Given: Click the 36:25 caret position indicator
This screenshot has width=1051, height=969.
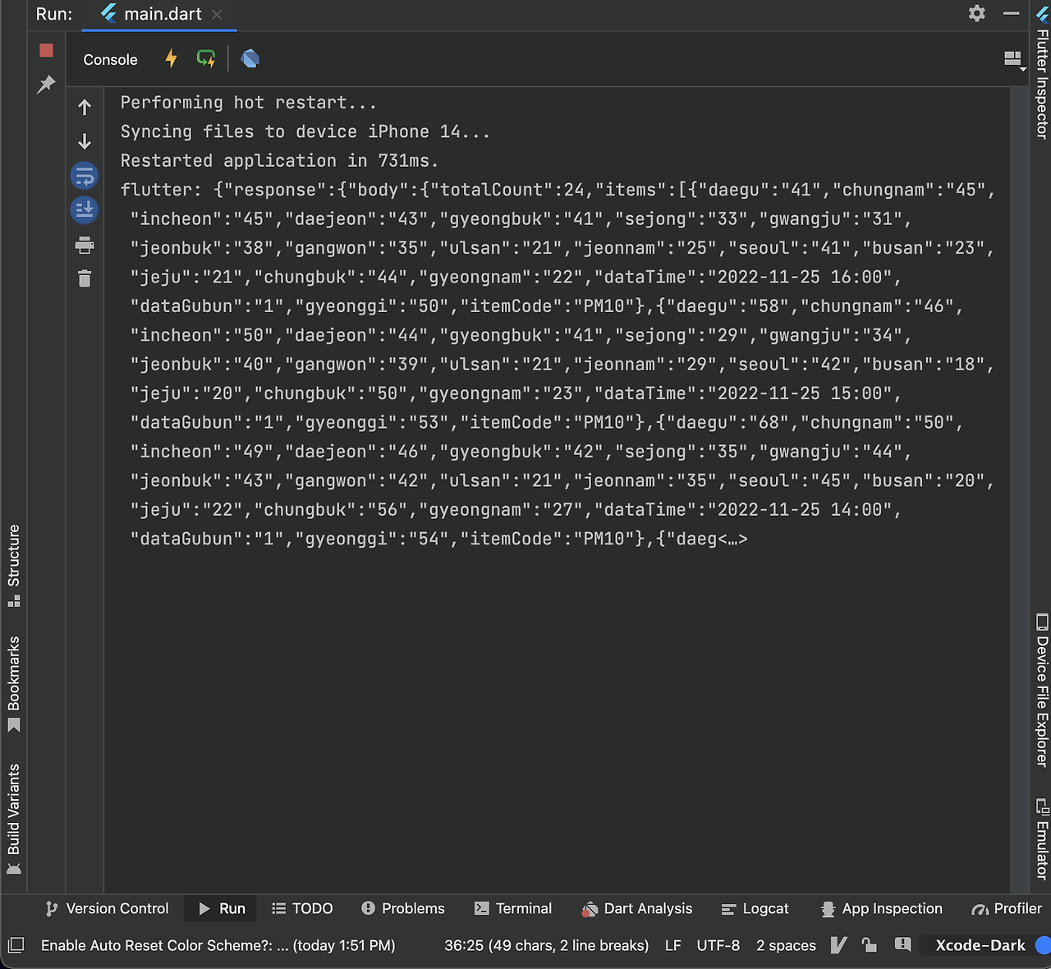Looking at the screenshot, I should (547, 945).
